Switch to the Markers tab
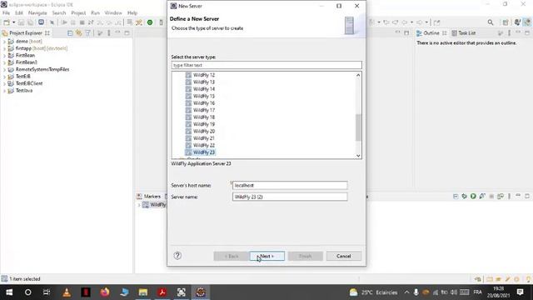This screenshot has height=300, width=533. coord(148,197)
